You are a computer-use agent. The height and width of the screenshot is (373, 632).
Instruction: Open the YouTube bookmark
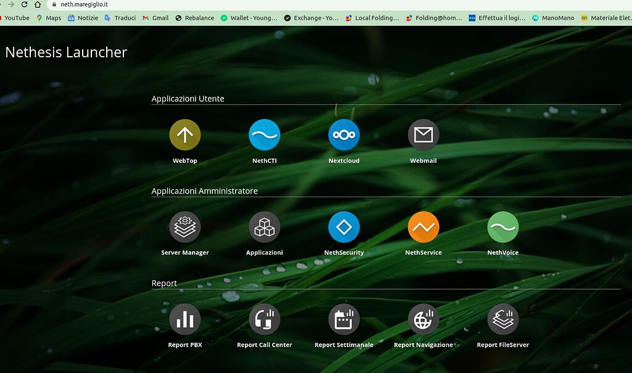15,18
